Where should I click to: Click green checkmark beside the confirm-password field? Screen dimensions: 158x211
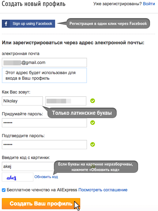coord(92,144)
